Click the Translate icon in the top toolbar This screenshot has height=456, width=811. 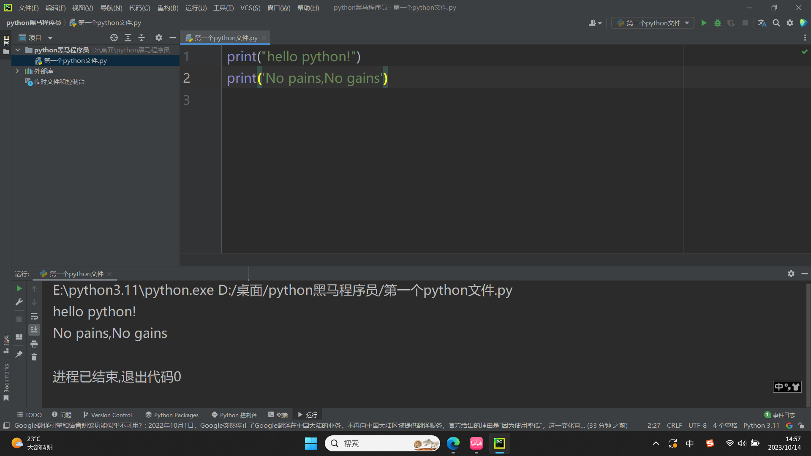(762, 23)
